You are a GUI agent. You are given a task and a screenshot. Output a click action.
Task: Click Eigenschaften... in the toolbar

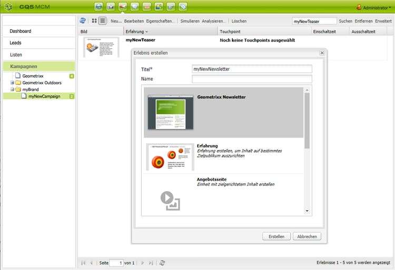[x=159, y=21]
